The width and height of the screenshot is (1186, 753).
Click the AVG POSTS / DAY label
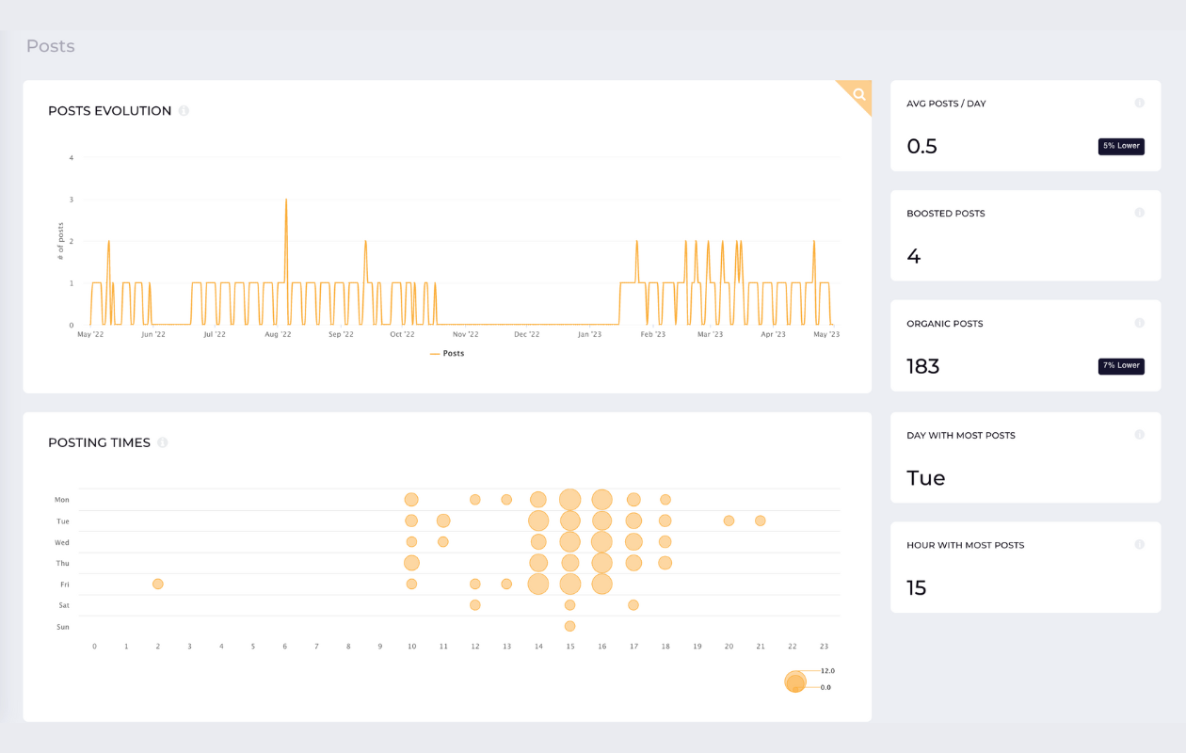[946, 104]
